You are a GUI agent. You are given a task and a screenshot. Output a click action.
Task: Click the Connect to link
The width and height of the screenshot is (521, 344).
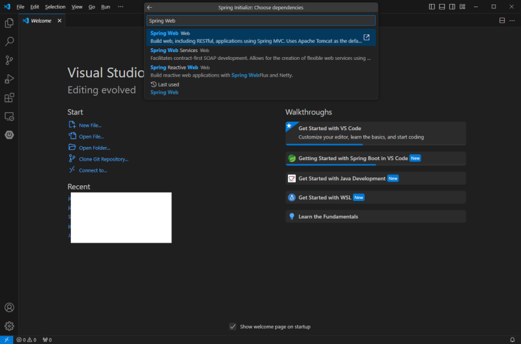coord(93,170)
